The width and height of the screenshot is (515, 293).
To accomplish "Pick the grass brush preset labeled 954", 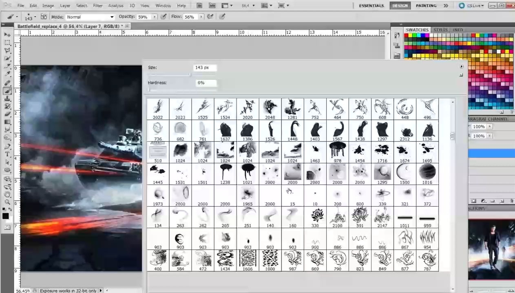I will 427,239.
